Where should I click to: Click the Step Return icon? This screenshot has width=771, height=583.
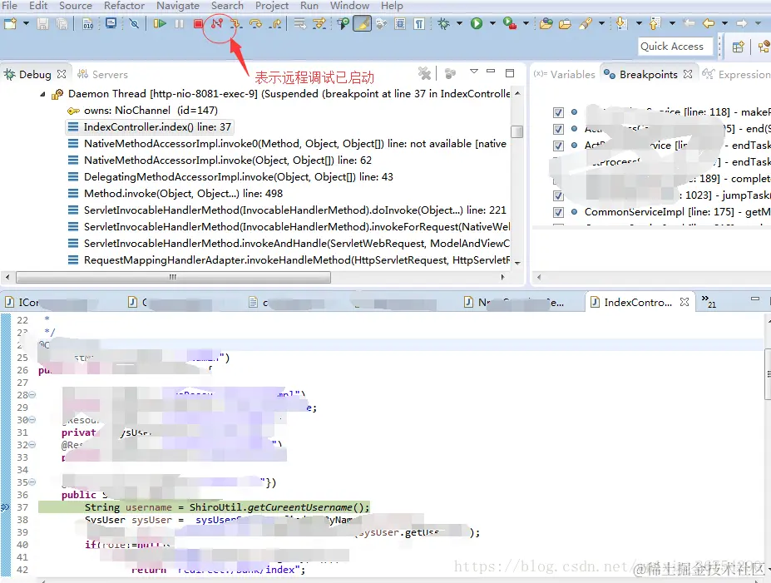(x=276, y=23)
